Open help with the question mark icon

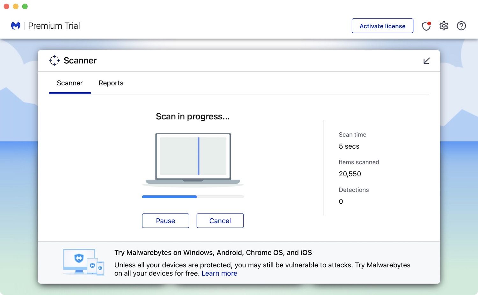click(461, 26)
